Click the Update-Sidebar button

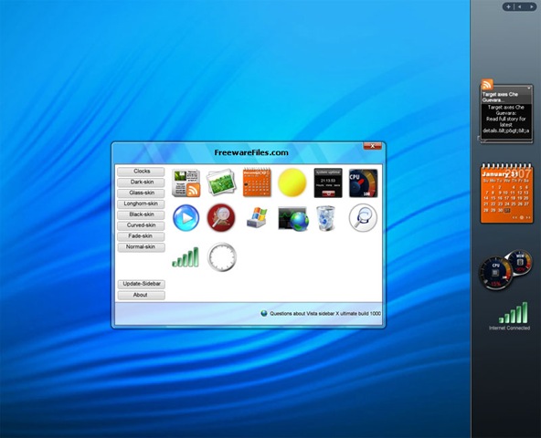pyautogui.click(x=142, y=284)
